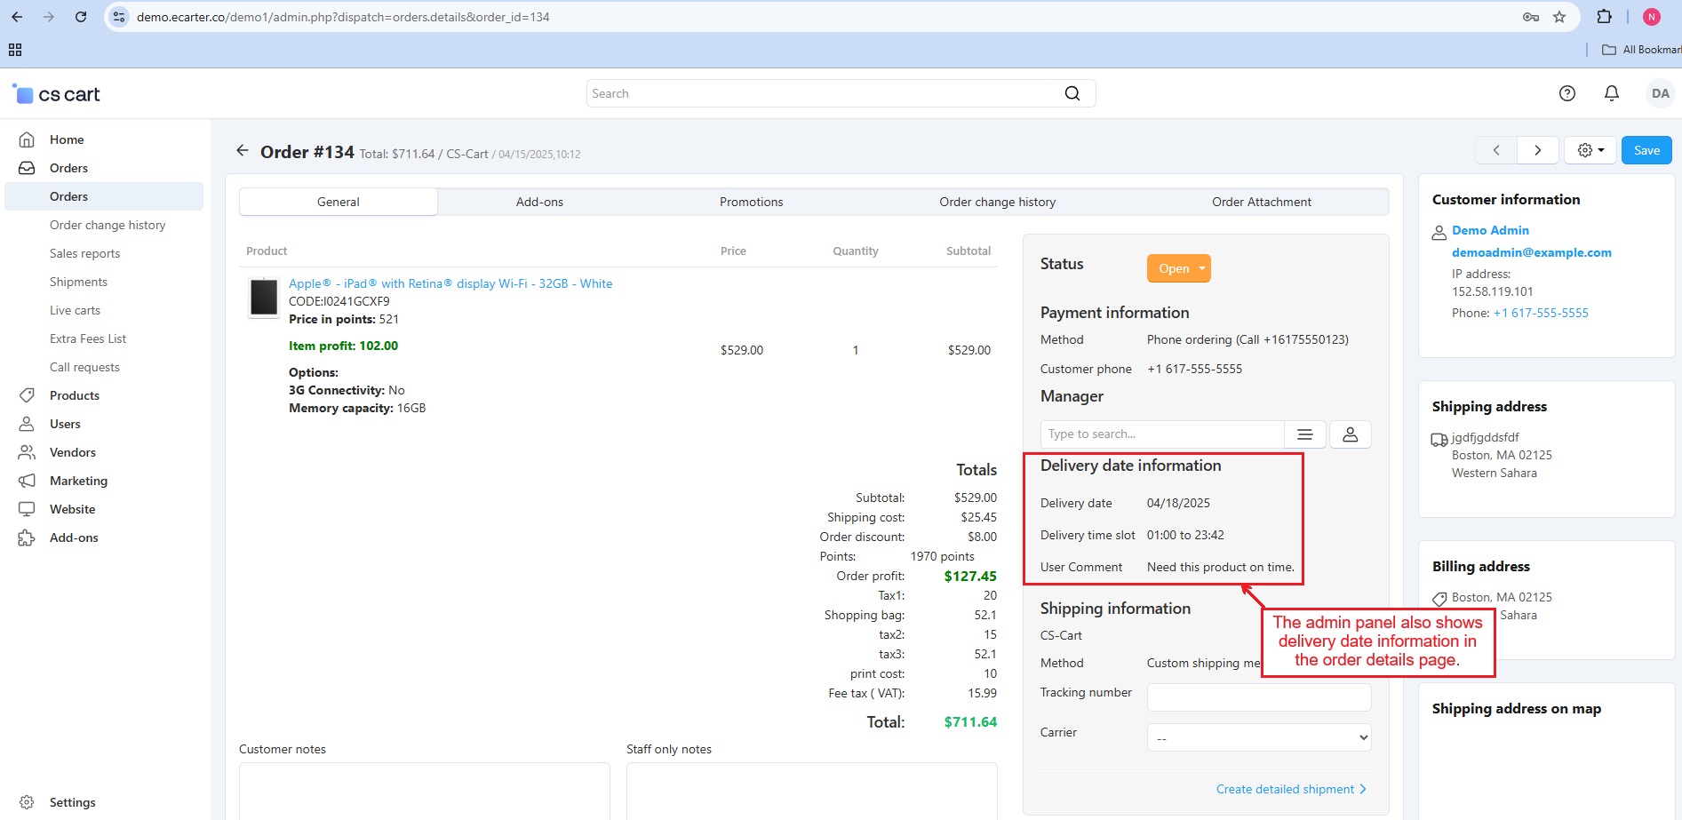
Task: Click the Tracking number input field
Action: tap(1258, 697)
